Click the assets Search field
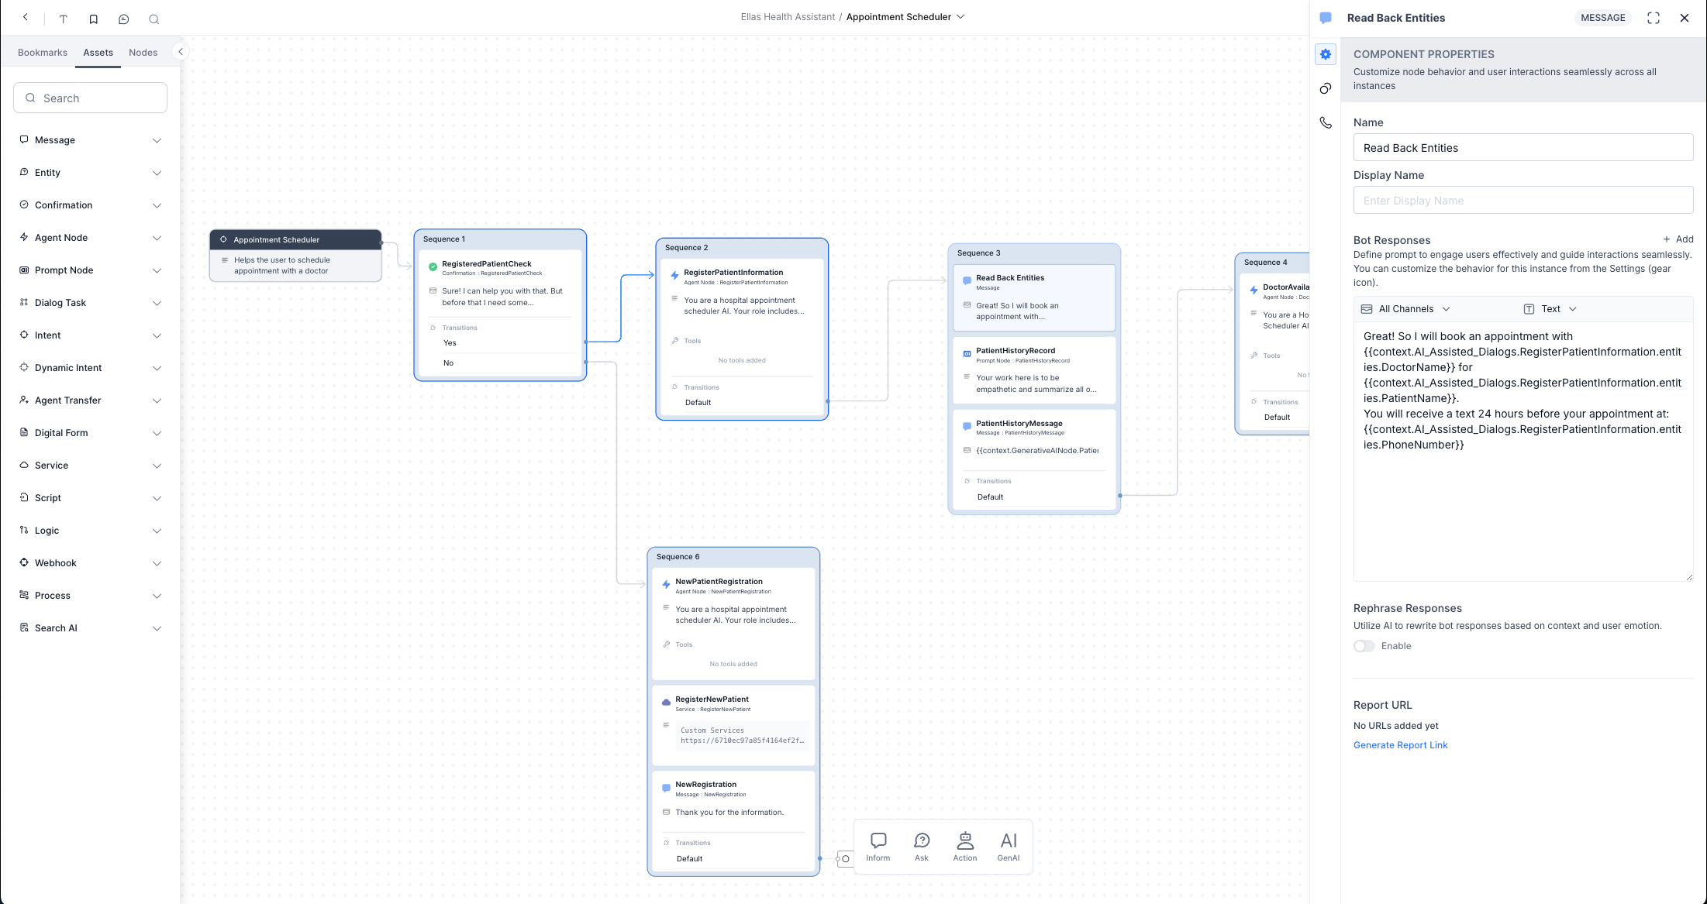1707x904 pixels. point(91,98)
